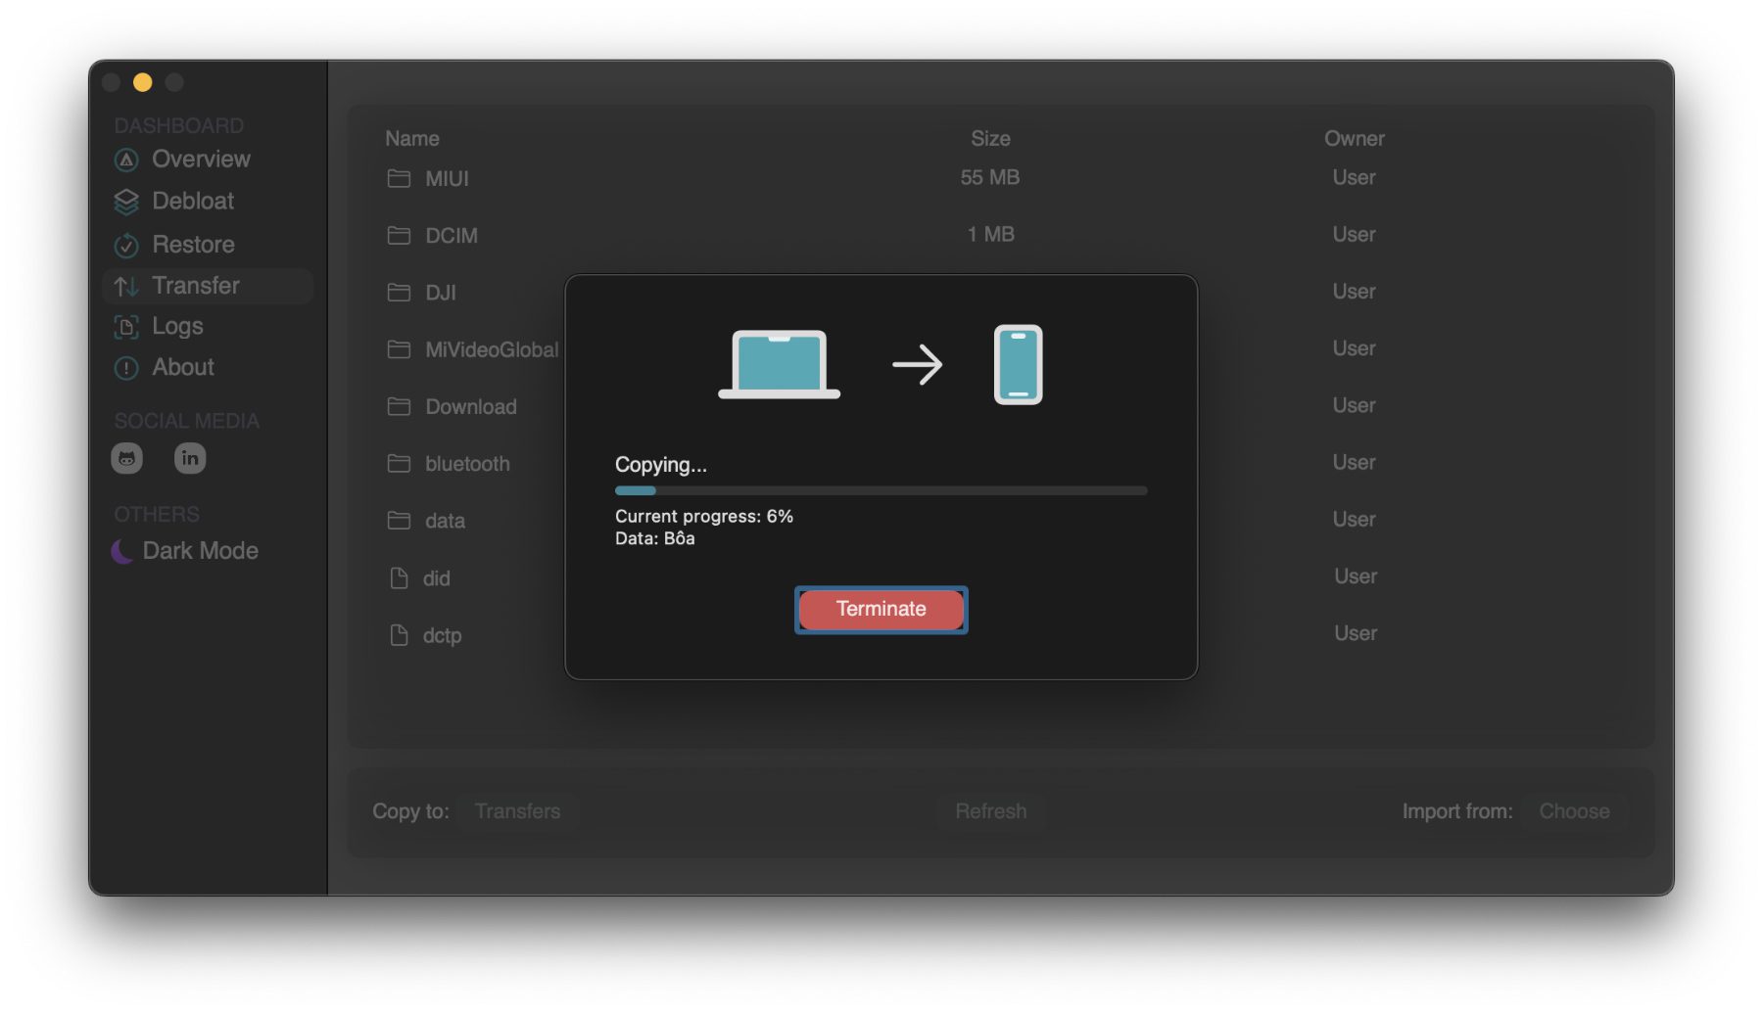The width and height of the screenshot is (1763, 1013).
Task: Click the MIUI folder icon
Action: click(x=399, y=178)
